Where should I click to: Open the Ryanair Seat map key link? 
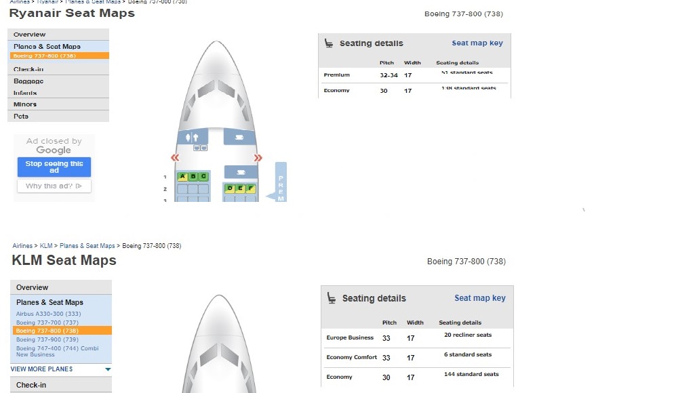[477, 43]
